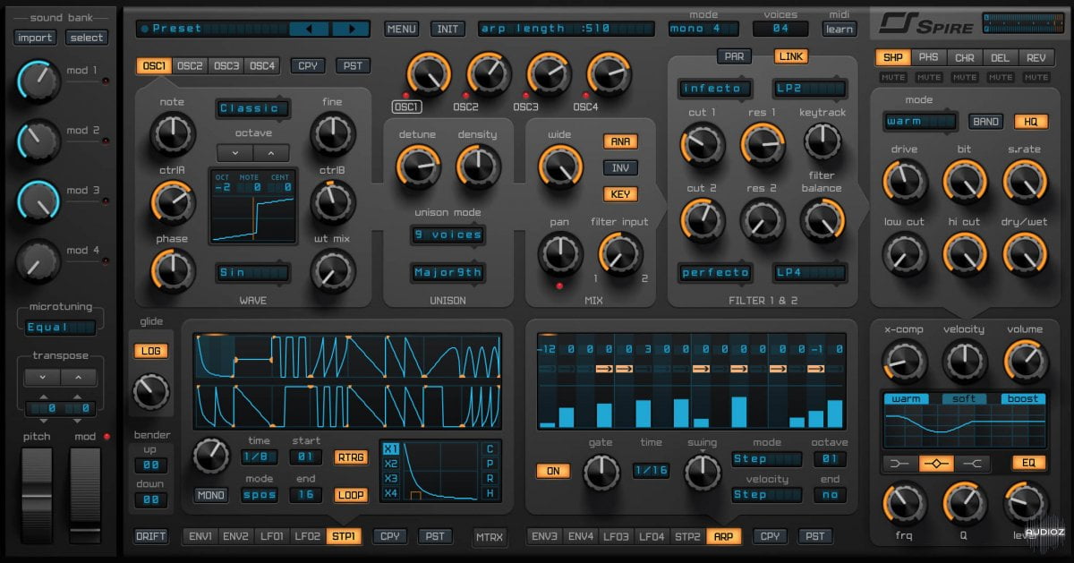Open the PHS effect tab
The width and height of the screenshot is (1074, 563).
(x=929, y=57)
